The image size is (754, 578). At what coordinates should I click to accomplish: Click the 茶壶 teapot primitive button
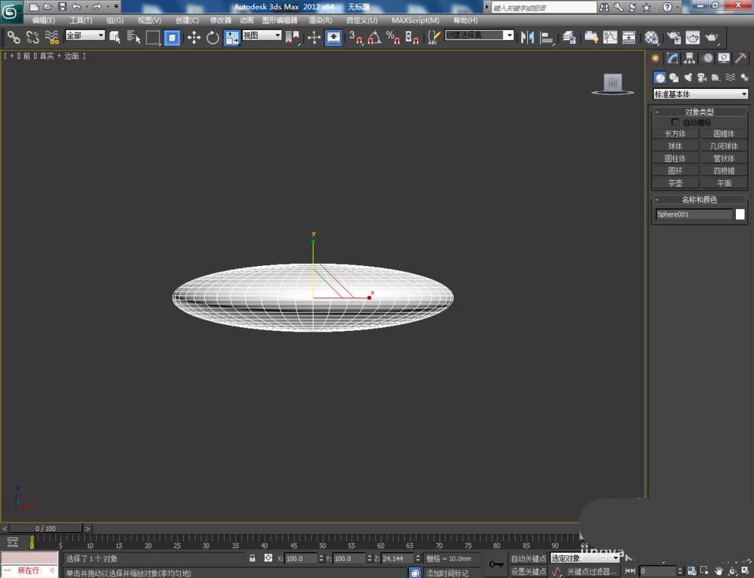(675, 183)
